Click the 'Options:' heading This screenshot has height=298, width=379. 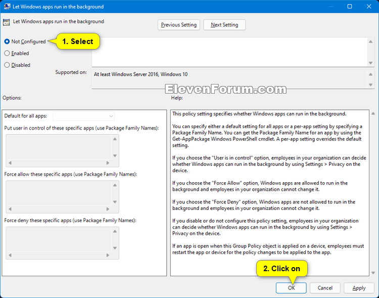tap(12, 98)
